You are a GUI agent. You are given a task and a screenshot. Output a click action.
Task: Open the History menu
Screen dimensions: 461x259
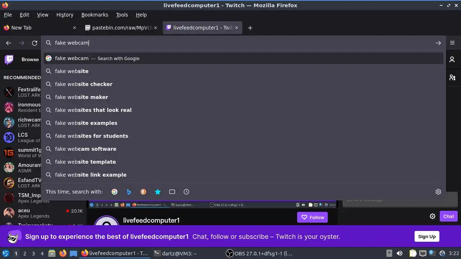coord(65,15)
